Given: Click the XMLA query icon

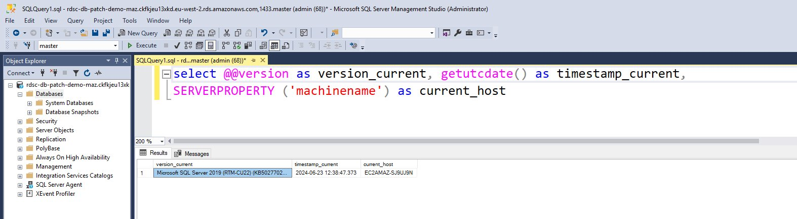Looking at the screenshot, I should [x=201, y=33].
